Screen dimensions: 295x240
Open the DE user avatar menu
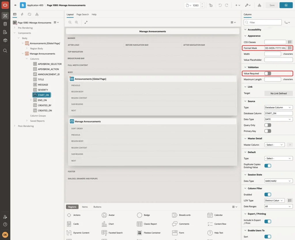[x=5, y=235]
